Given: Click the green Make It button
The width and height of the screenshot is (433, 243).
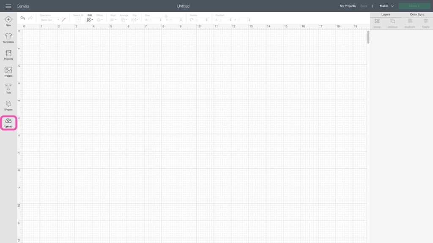Looking at the screenshot, I should coord(414,6).
